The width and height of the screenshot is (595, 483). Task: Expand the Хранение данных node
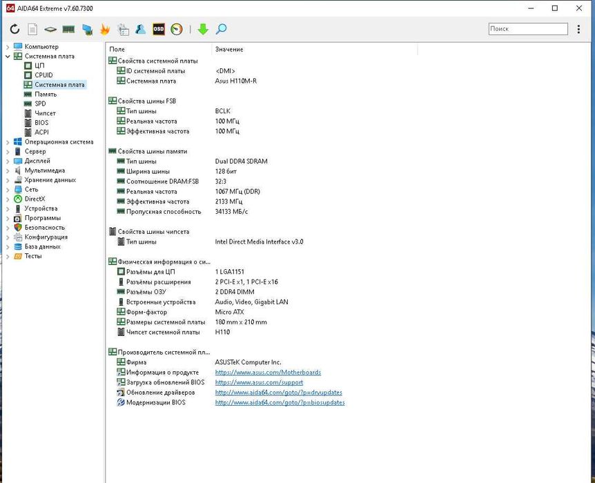[8, 180]
